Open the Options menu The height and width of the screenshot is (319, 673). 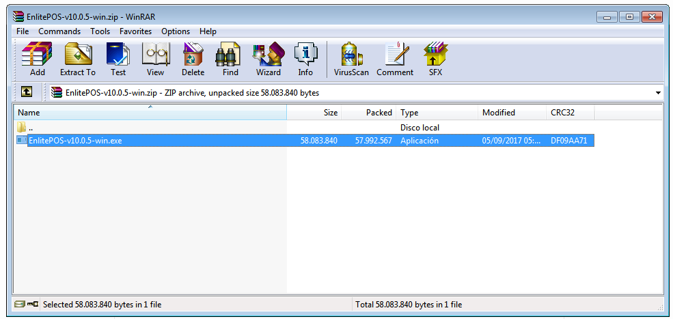pyautogui.click(x=176, y=31)
